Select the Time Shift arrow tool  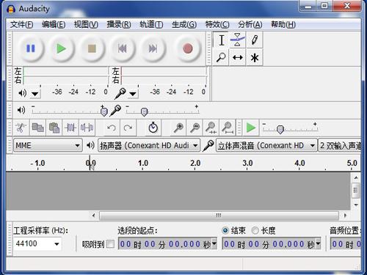(x=238, y=58)
